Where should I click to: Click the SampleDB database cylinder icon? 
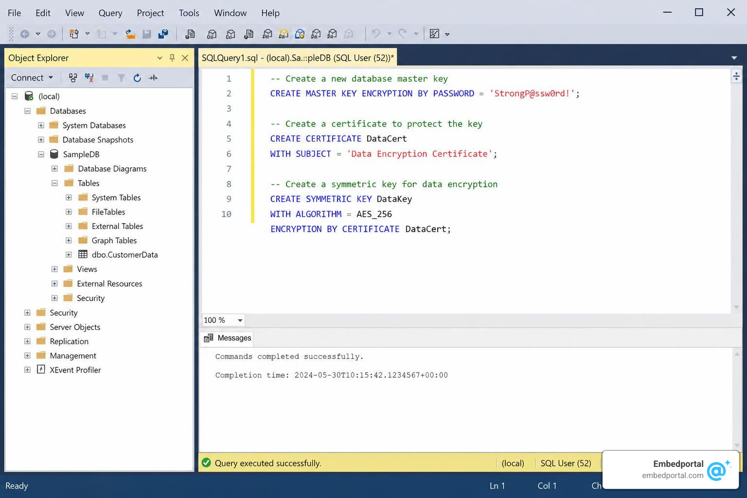pos(54,154)
